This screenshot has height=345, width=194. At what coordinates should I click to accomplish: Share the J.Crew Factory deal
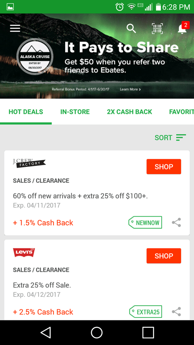pos(176,223)
